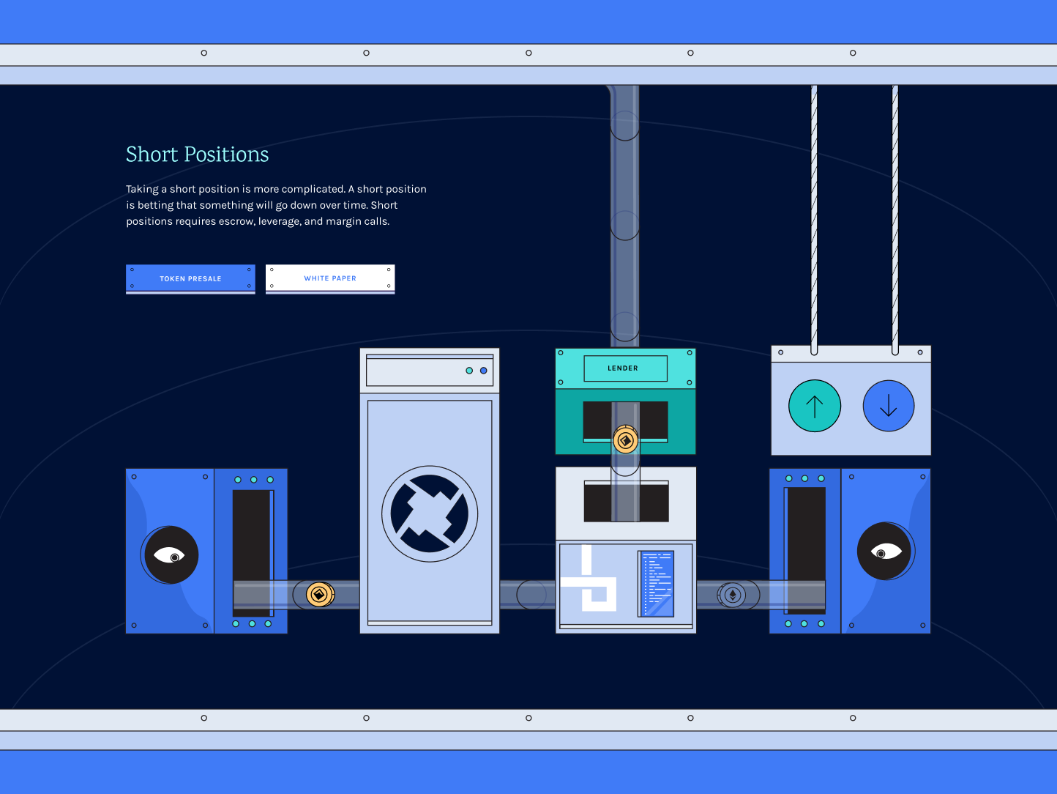Click the gold coin under the LENDER box
Screen dimensions: 1057x794
(625, 440)
